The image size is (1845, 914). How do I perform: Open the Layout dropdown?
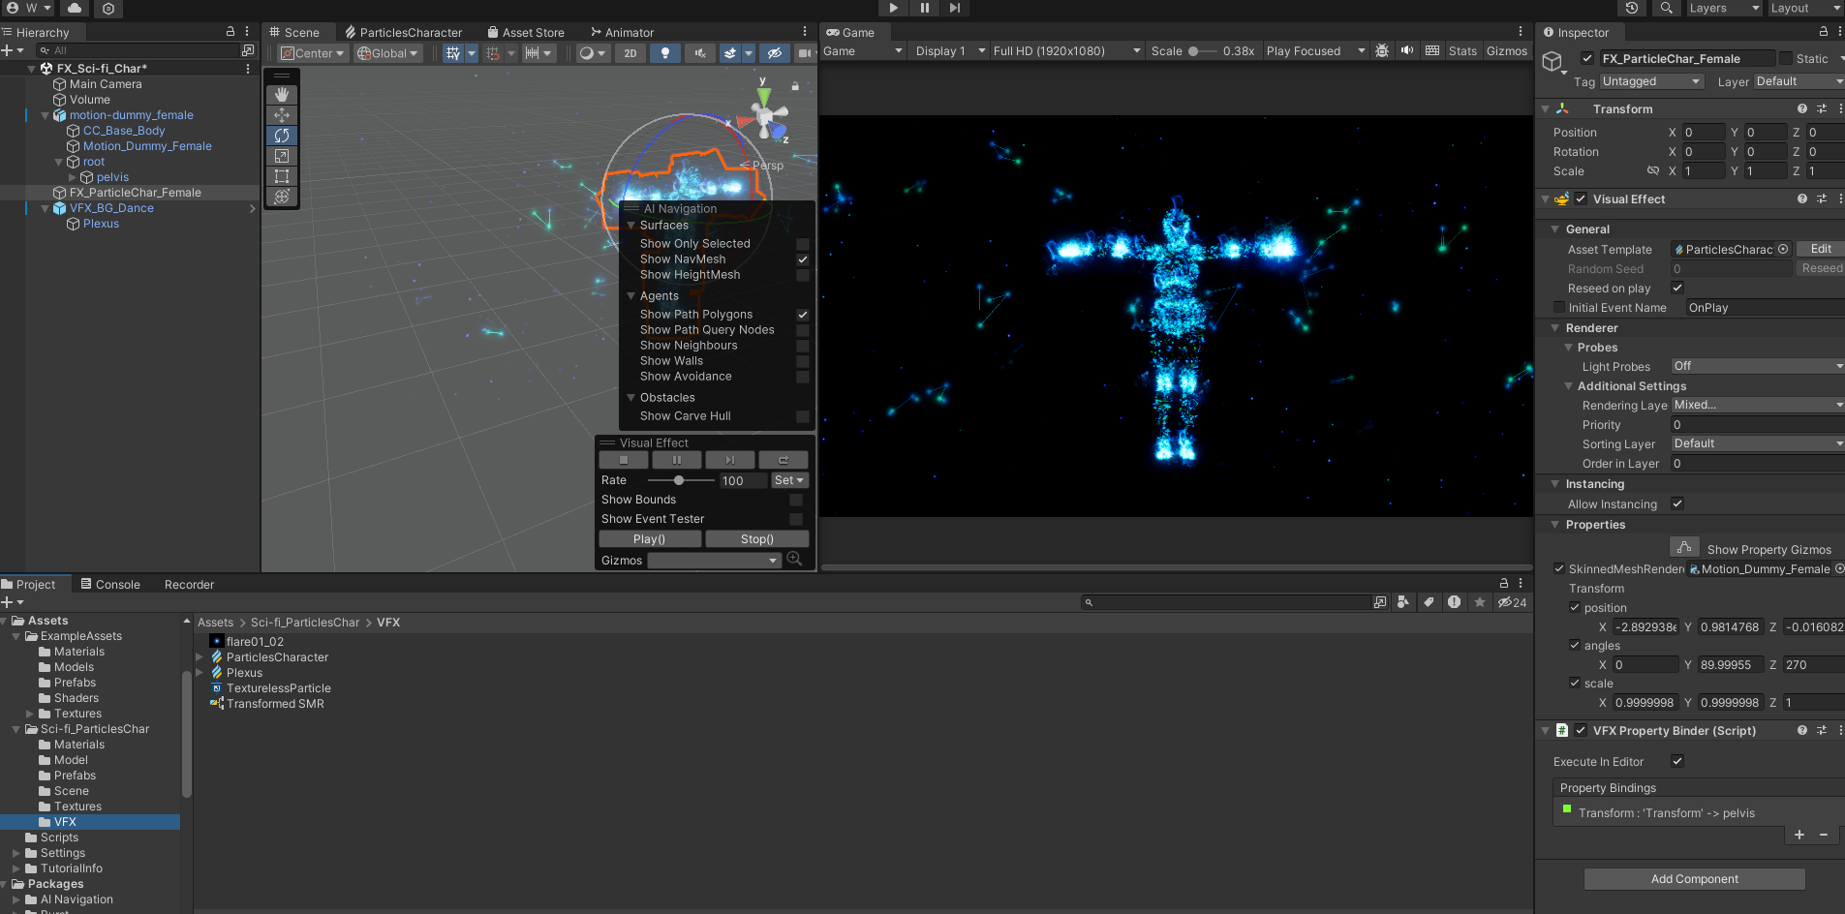(1803, 8)
